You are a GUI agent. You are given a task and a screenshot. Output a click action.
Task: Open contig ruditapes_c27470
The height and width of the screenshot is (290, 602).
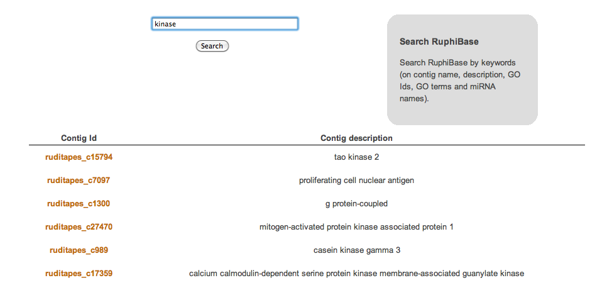click(79, 227)
